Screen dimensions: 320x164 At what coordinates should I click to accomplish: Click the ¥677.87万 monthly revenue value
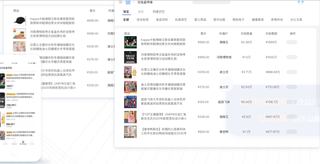point(272,132)
